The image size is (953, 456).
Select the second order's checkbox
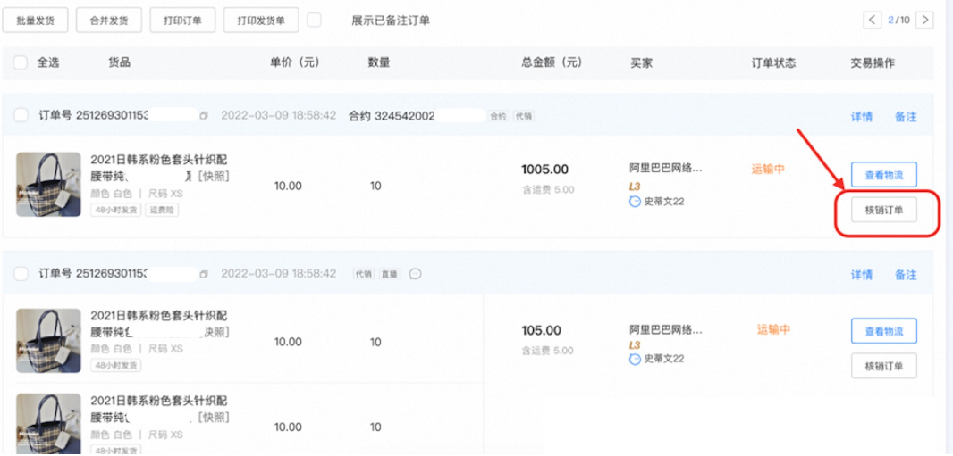pos(21,274)
